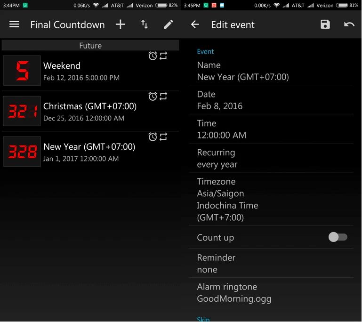Go back from Edit event

pyautogui.click(x=195, y=24)
